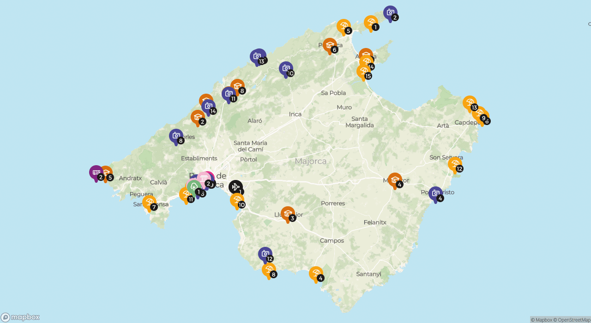Click the Inca town label
Viewport: 591px width, 323px height.
pyautogui.click(x=295, y=114)
